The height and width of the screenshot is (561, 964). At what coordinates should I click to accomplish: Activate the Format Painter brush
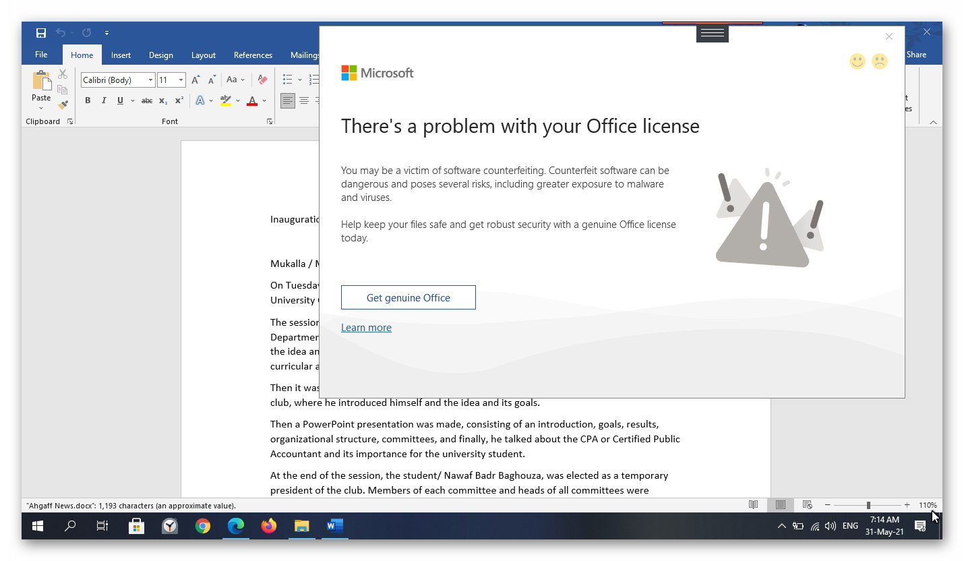[63, 105]
